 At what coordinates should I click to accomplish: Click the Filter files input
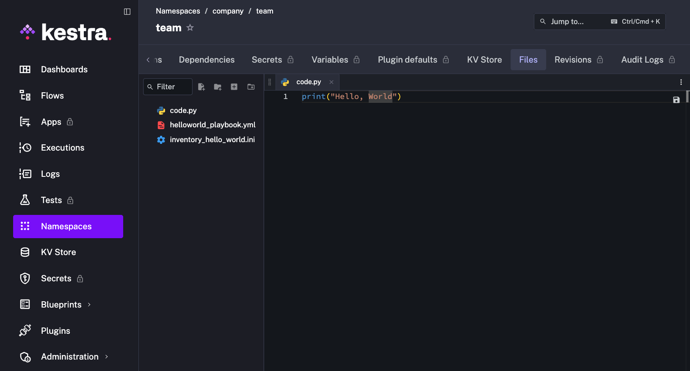click(x=168, y=87)
